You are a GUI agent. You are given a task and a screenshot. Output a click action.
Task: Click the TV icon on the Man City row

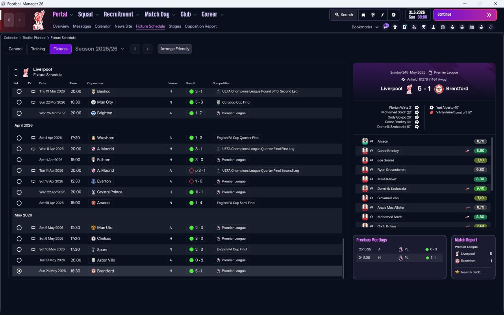(33, 102)
